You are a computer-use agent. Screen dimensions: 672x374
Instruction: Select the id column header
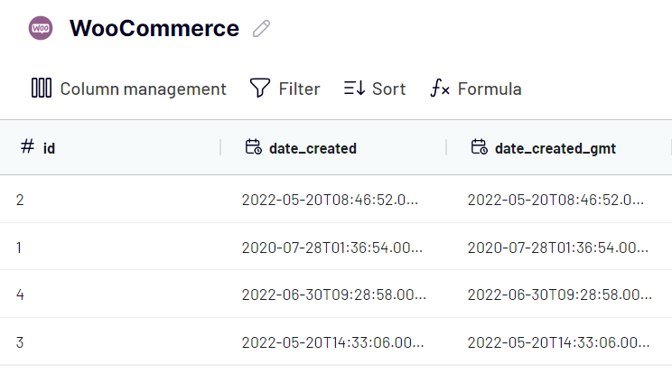click(110, 148)
